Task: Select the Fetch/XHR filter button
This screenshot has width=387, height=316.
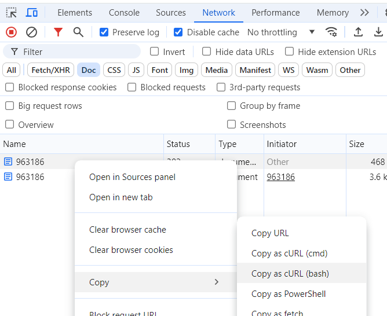Action: point(50,70)
